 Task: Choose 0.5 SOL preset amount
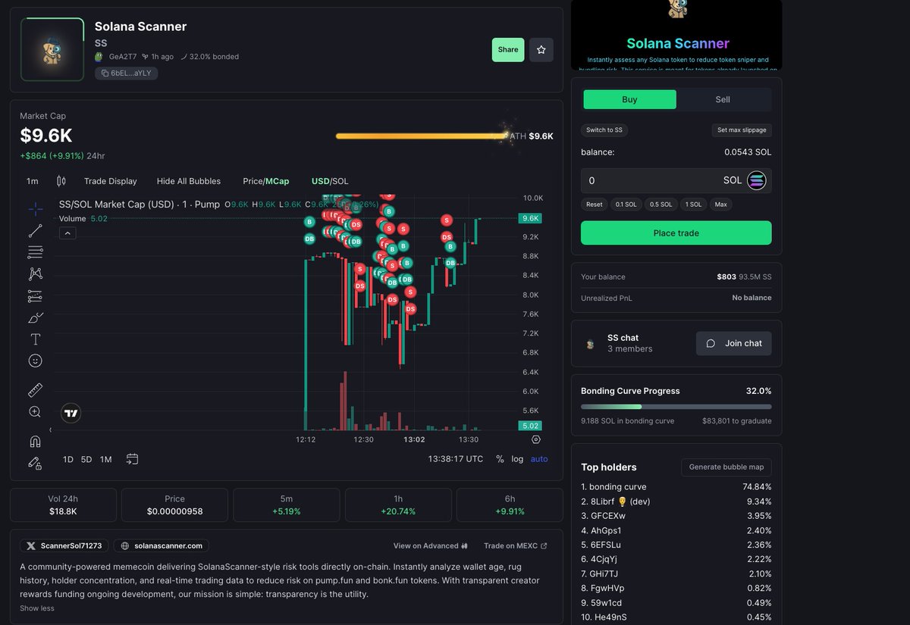pyautogui.click(x=661, y=205)
